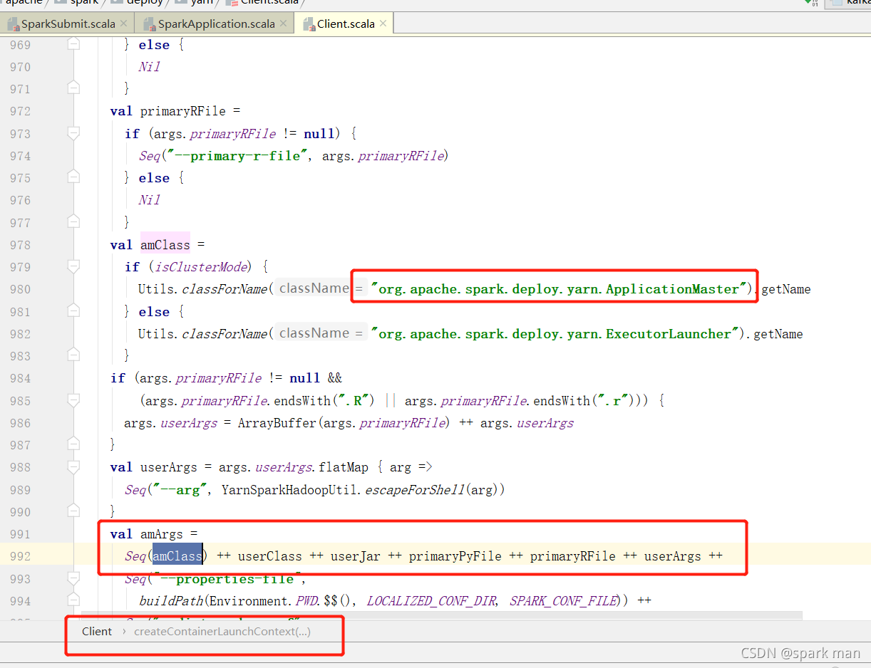The image size is (871, 668).
Task: Collapse the fold marker on line 971
Action: pos(73,88)
